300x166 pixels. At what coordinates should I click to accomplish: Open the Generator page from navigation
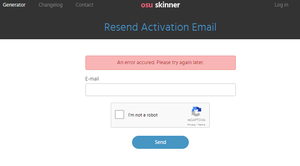(14, 5)
